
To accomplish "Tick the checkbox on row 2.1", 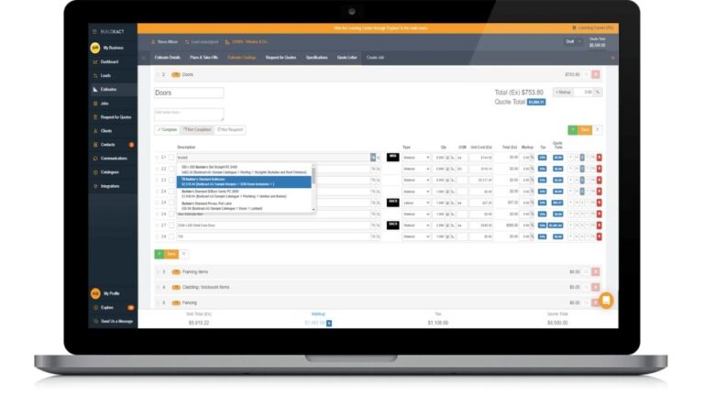I will coord(171,158).
